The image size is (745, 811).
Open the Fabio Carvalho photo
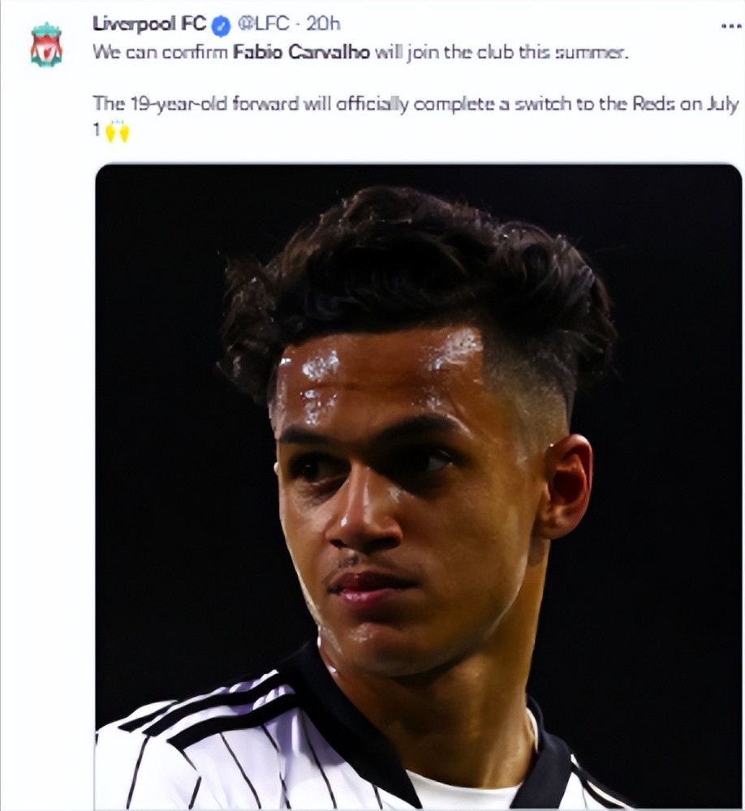tap(418, 487)
